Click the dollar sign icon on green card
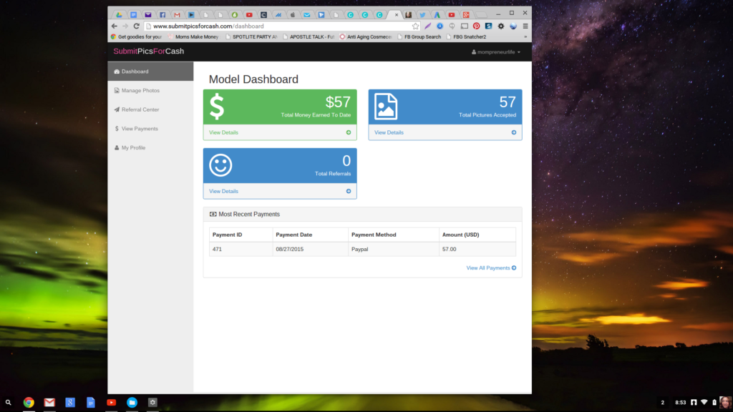Viewport: 733px width, 412px height. [x=217, y=107]
